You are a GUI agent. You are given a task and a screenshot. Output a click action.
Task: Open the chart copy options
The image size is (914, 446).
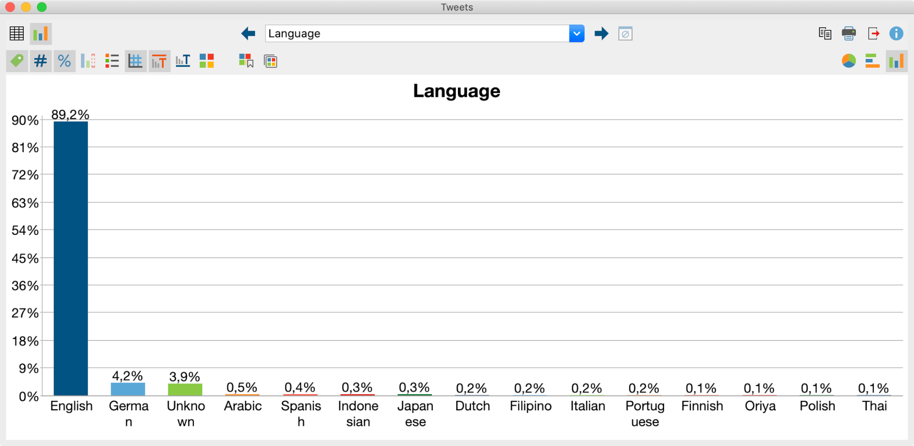click(x=270, y=61)
